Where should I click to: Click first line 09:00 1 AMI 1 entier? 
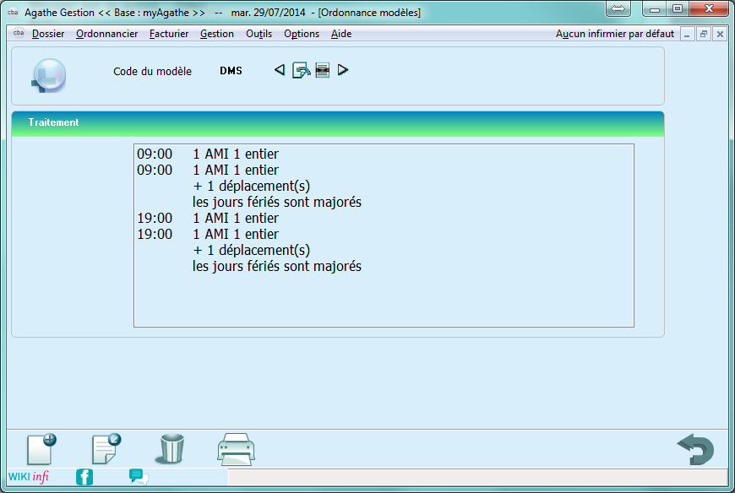(208, 154)
